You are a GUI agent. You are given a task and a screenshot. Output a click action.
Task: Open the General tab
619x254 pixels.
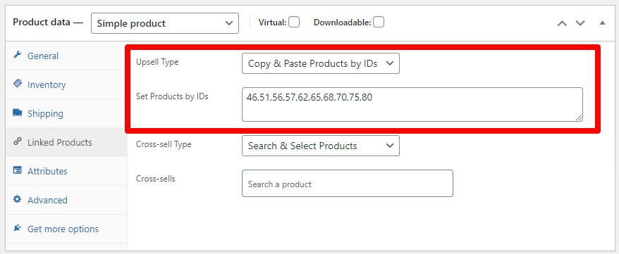66,56
